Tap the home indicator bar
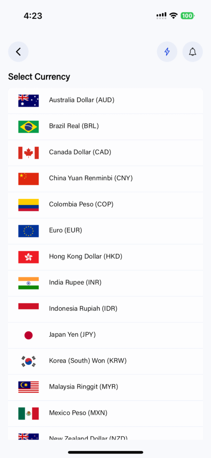 click(x=105, y=452)
